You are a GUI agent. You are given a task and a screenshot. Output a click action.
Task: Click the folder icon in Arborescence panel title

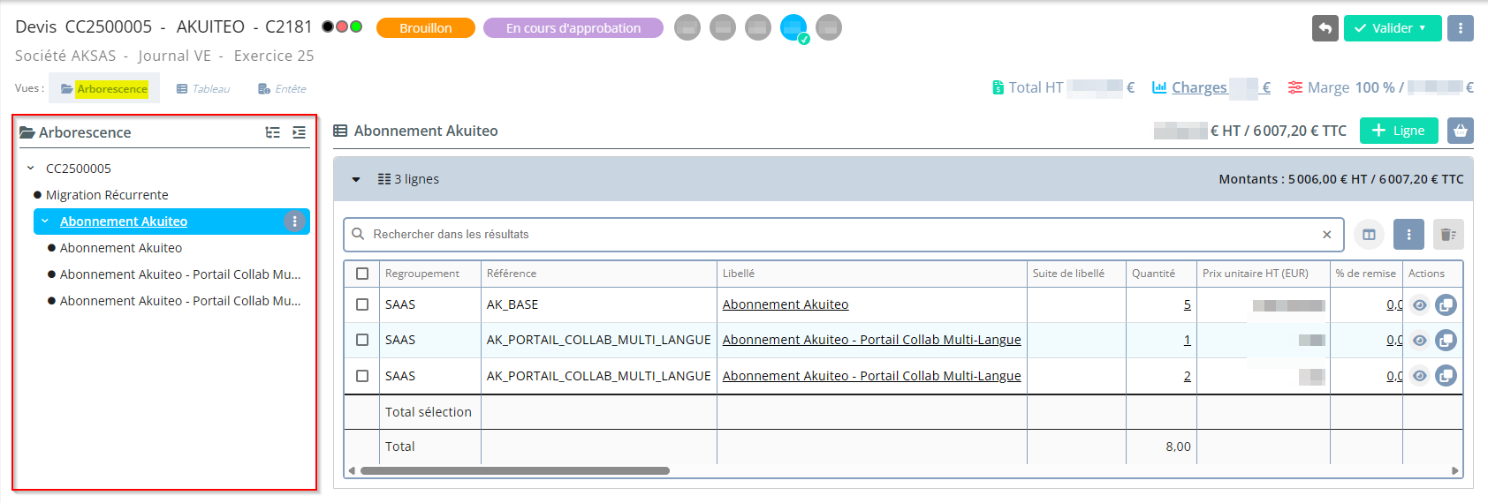[27, 132]
